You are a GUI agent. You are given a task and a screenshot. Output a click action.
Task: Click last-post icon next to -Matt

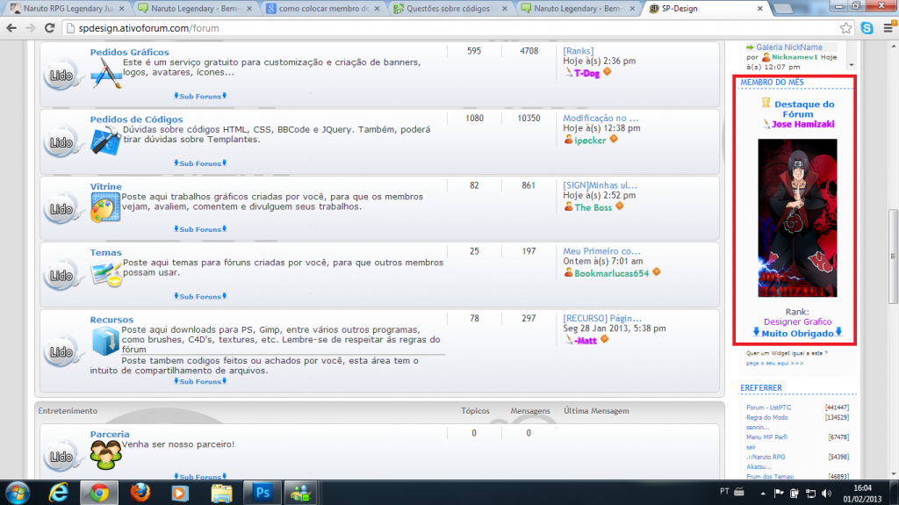click(604, 339)
